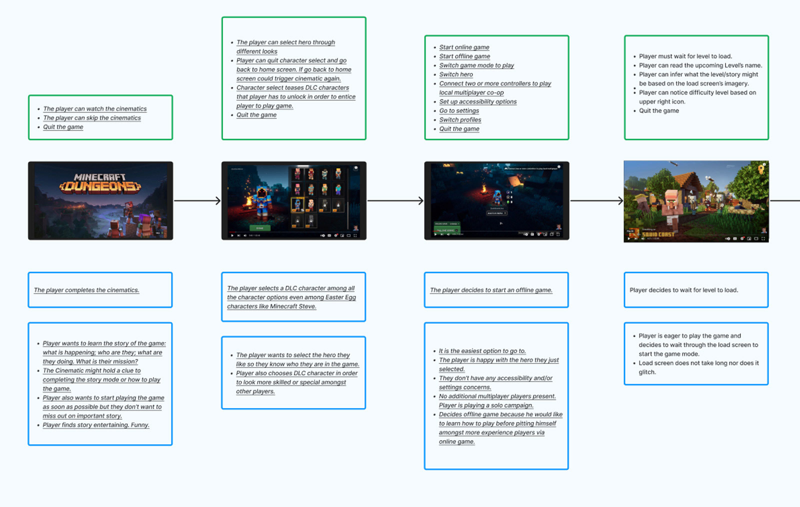
Task: Click the golden key icon in the Squid Coast image
Action: pos(761,169)
